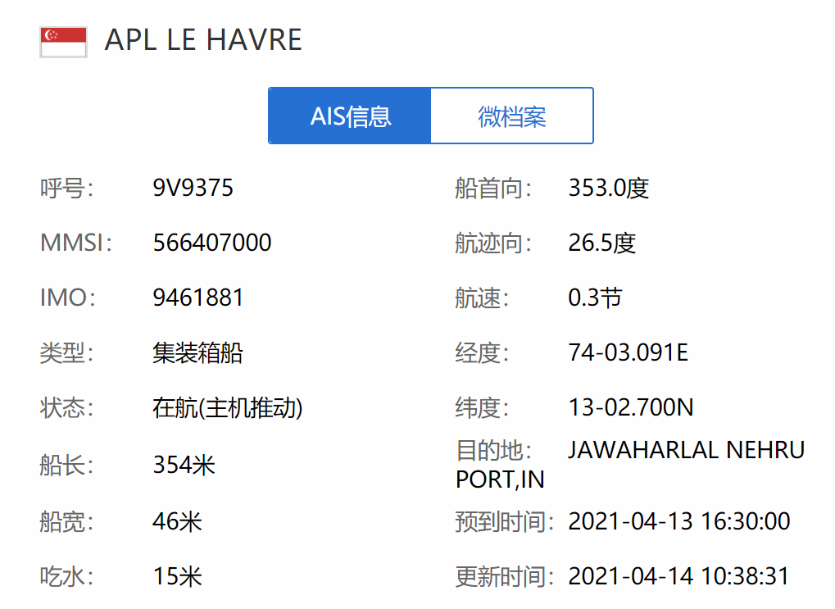
Task: Click the 航迹向 label
Action: (x=493, y=243)
